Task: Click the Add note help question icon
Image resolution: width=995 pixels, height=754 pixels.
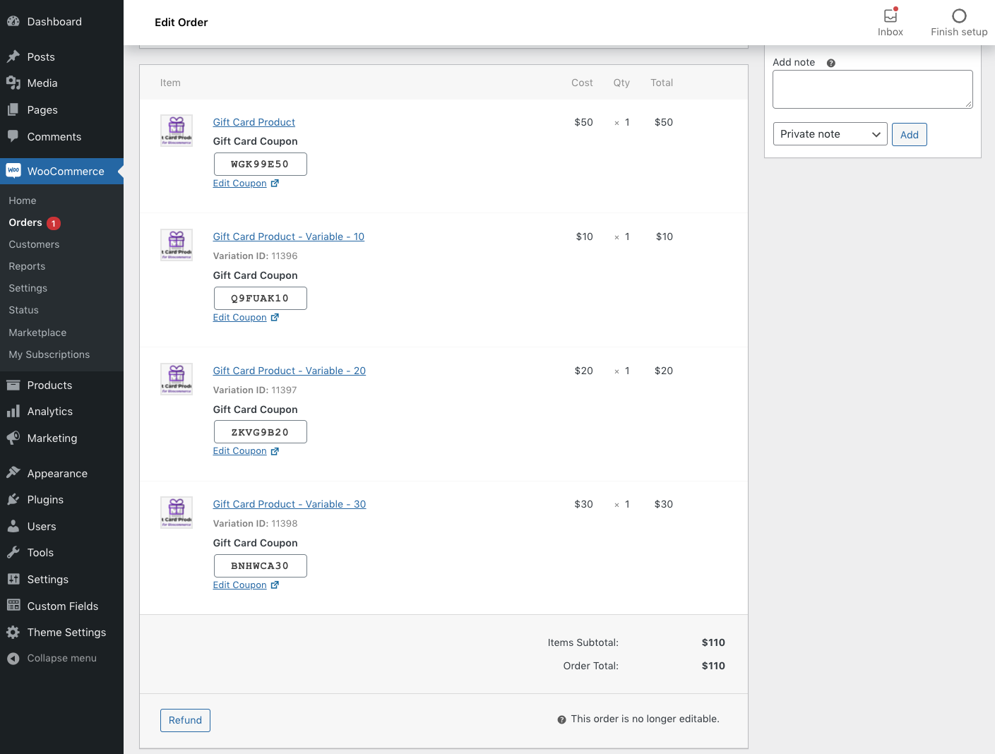Action: [831, 63]
